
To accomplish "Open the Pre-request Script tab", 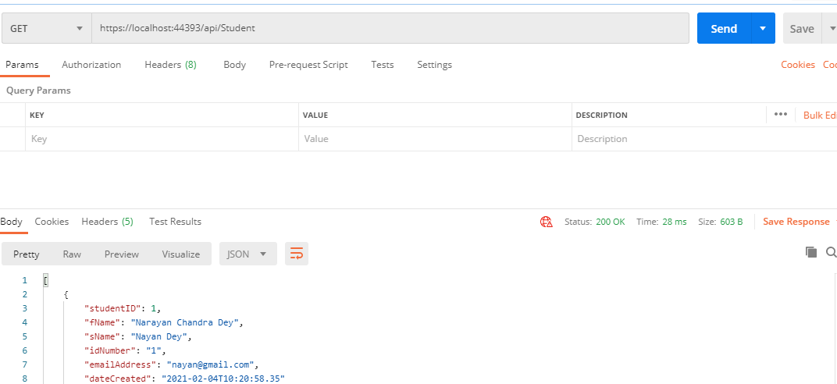I will pyautogui.click(x=308, y=65).
